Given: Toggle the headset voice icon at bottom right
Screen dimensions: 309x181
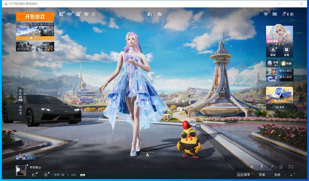Looking at the screenshot, I should tap(281, 167).
